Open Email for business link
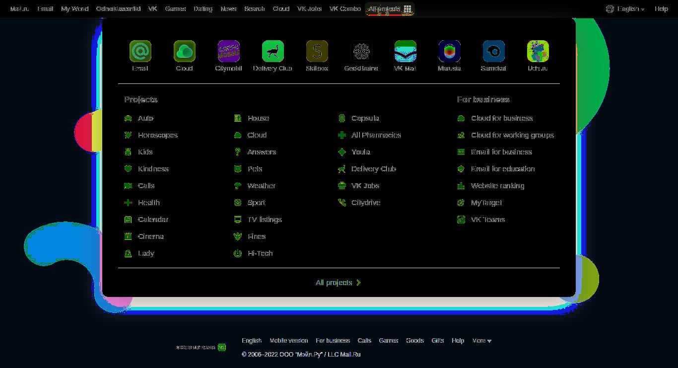The height and width of the screenshot is (368, 678). 501,152
